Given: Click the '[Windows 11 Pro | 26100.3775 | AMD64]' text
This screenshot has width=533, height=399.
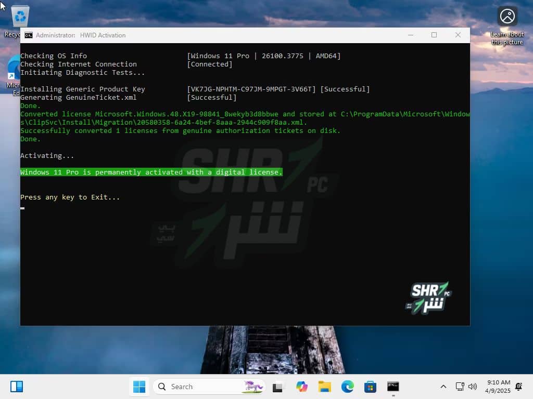Looking at the screenshot, I should point(264,56).
